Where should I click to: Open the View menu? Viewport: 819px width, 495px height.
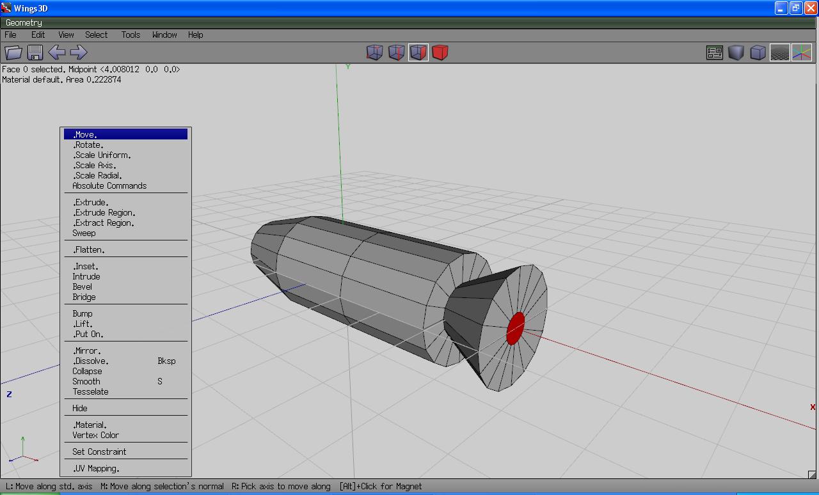tap(66, 35)
